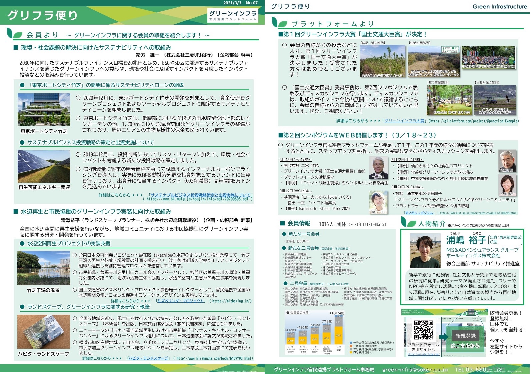Click the QR code for the platform site
The image size is (531, 374).
point(423,330)
